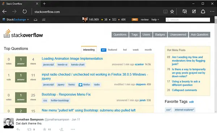Open the review link
Image resolution: width=217 pixels, height=136 pixels.
pos(145,20)
